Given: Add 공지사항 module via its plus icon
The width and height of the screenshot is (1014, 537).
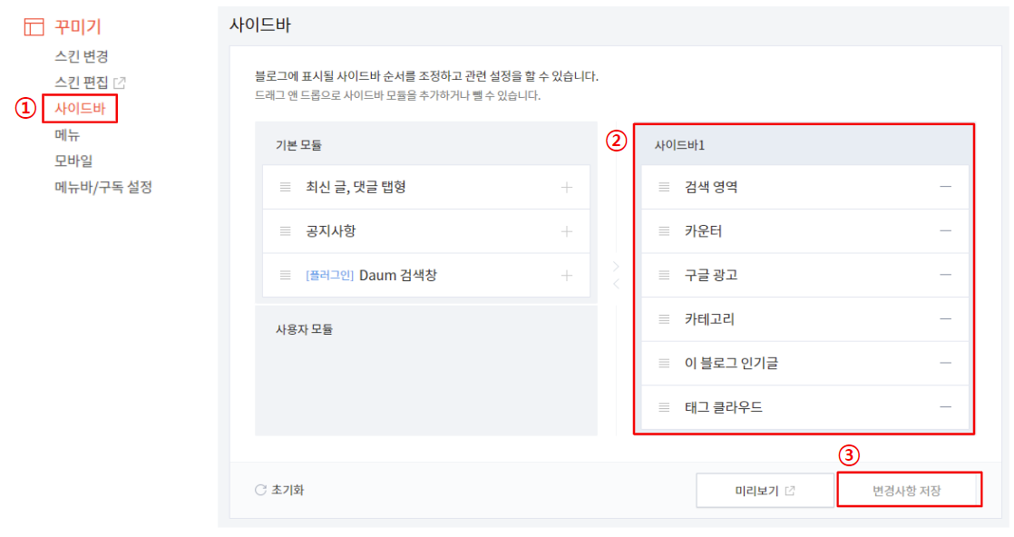Looking at the screenshot, I should tap(566, 231).
